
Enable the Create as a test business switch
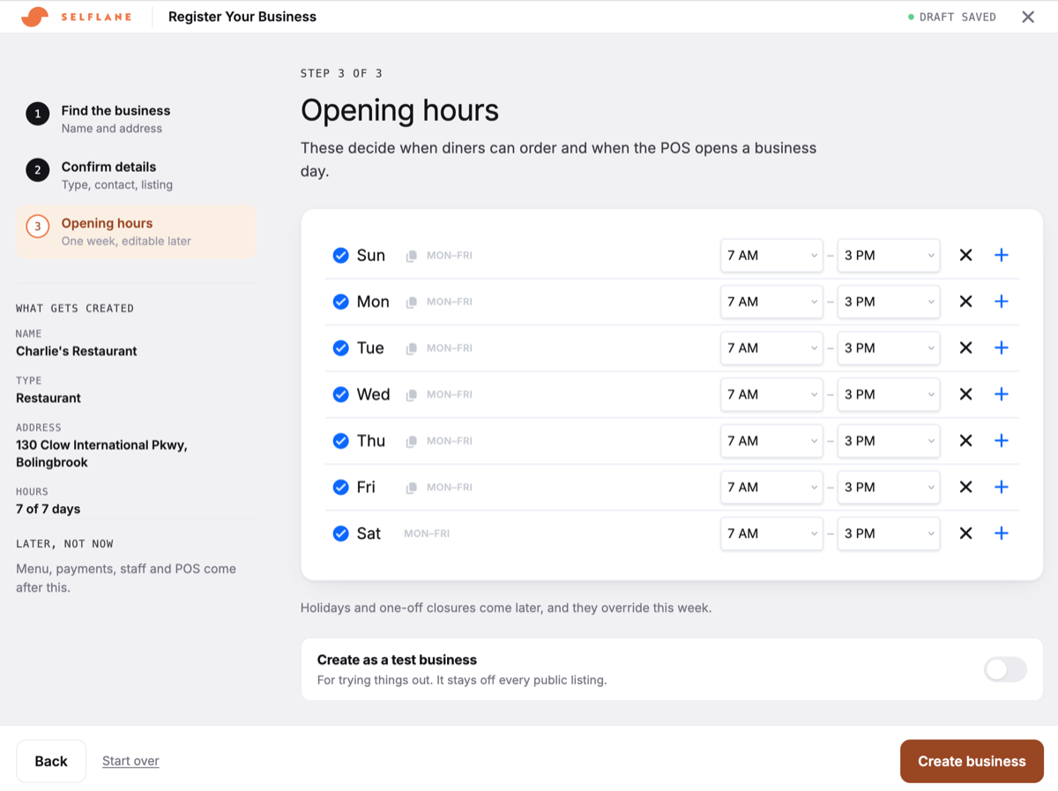click(x=1005, y=669)
